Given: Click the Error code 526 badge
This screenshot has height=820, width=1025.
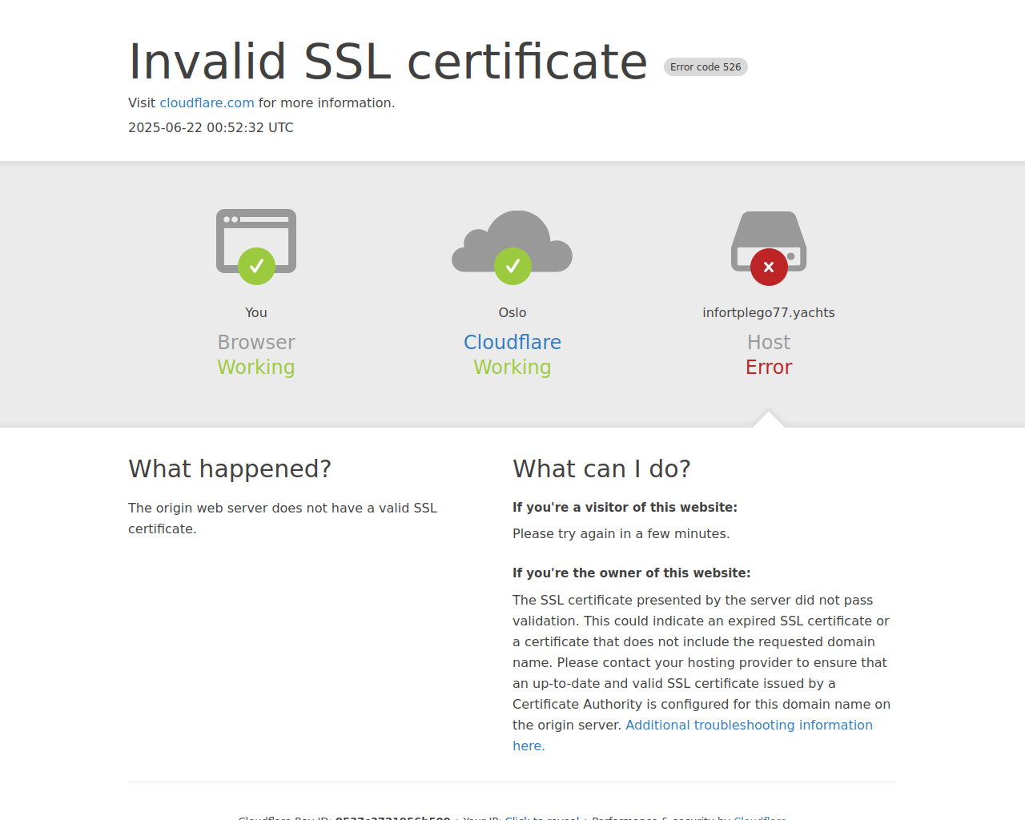Looking at the screenshot, I should (x=705, y=67).
